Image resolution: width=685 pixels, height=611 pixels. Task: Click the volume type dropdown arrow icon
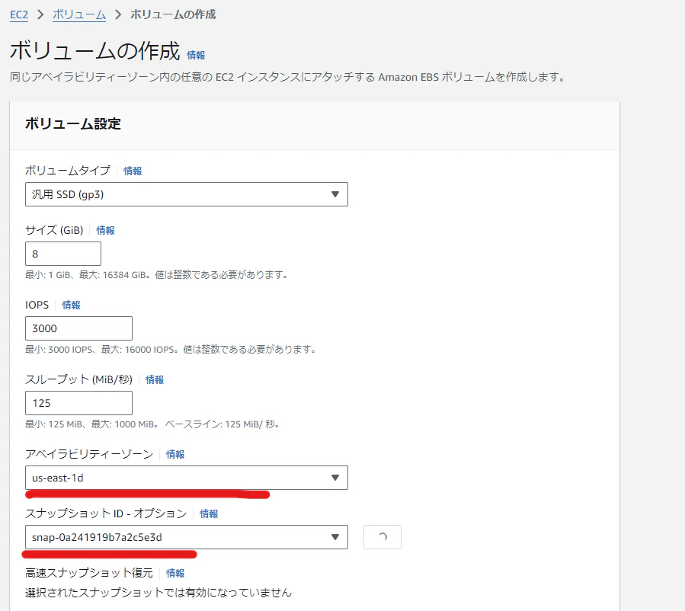pyautogui.click(x=334, y=194)
